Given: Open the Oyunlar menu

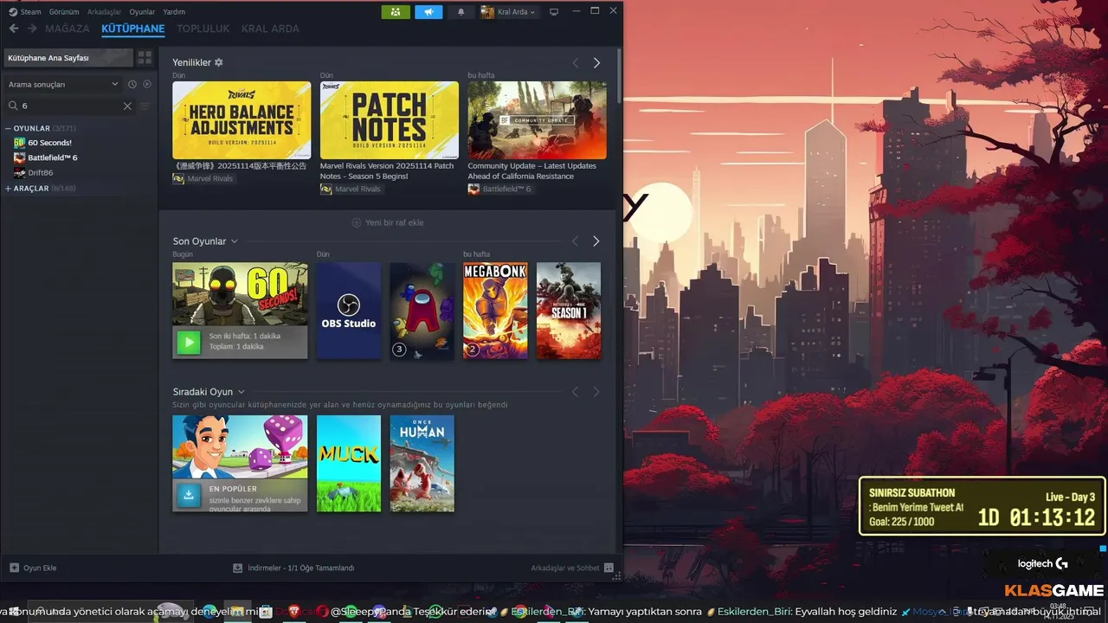Looking at the screenshot, I should point(142,12).
